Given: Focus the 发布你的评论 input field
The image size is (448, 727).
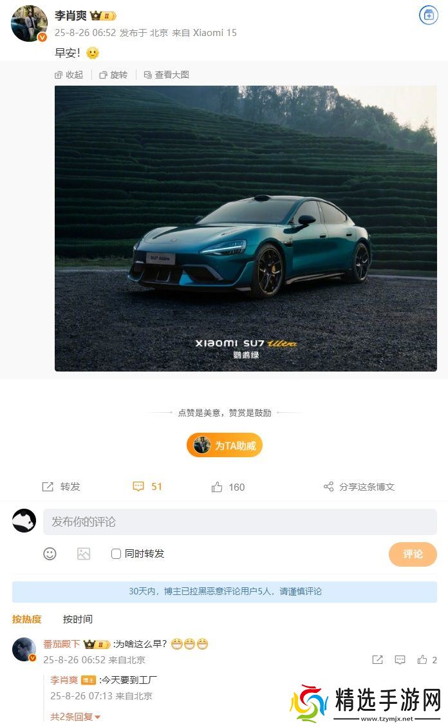Looking at the screenshot, I should coord(240,522).
